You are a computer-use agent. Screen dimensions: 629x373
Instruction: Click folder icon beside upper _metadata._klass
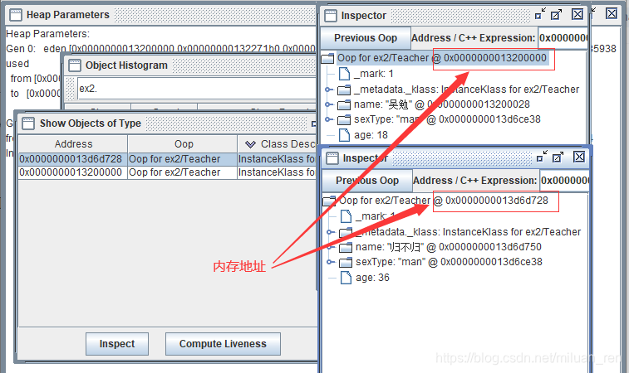point(344,90)
